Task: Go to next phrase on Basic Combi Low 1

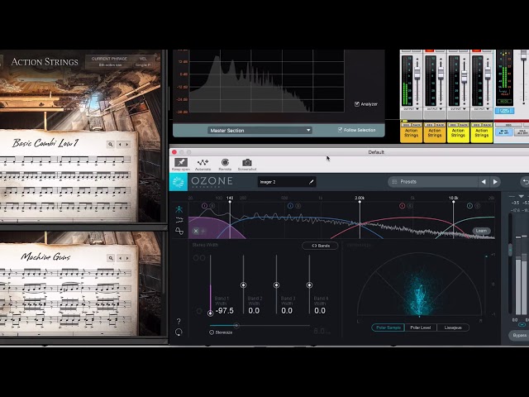Action: 127,145
